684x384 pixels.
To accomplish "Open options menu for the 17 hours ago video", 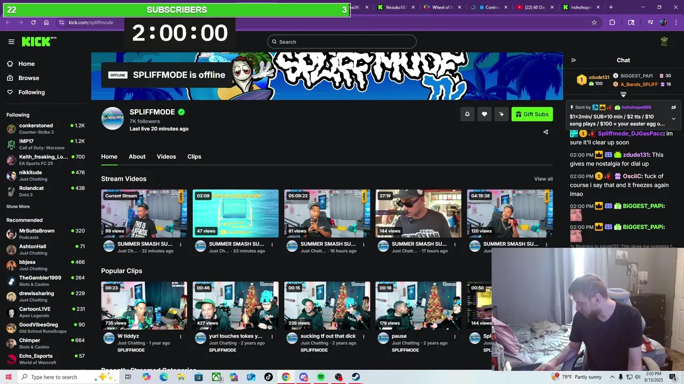I will (455, 244).
